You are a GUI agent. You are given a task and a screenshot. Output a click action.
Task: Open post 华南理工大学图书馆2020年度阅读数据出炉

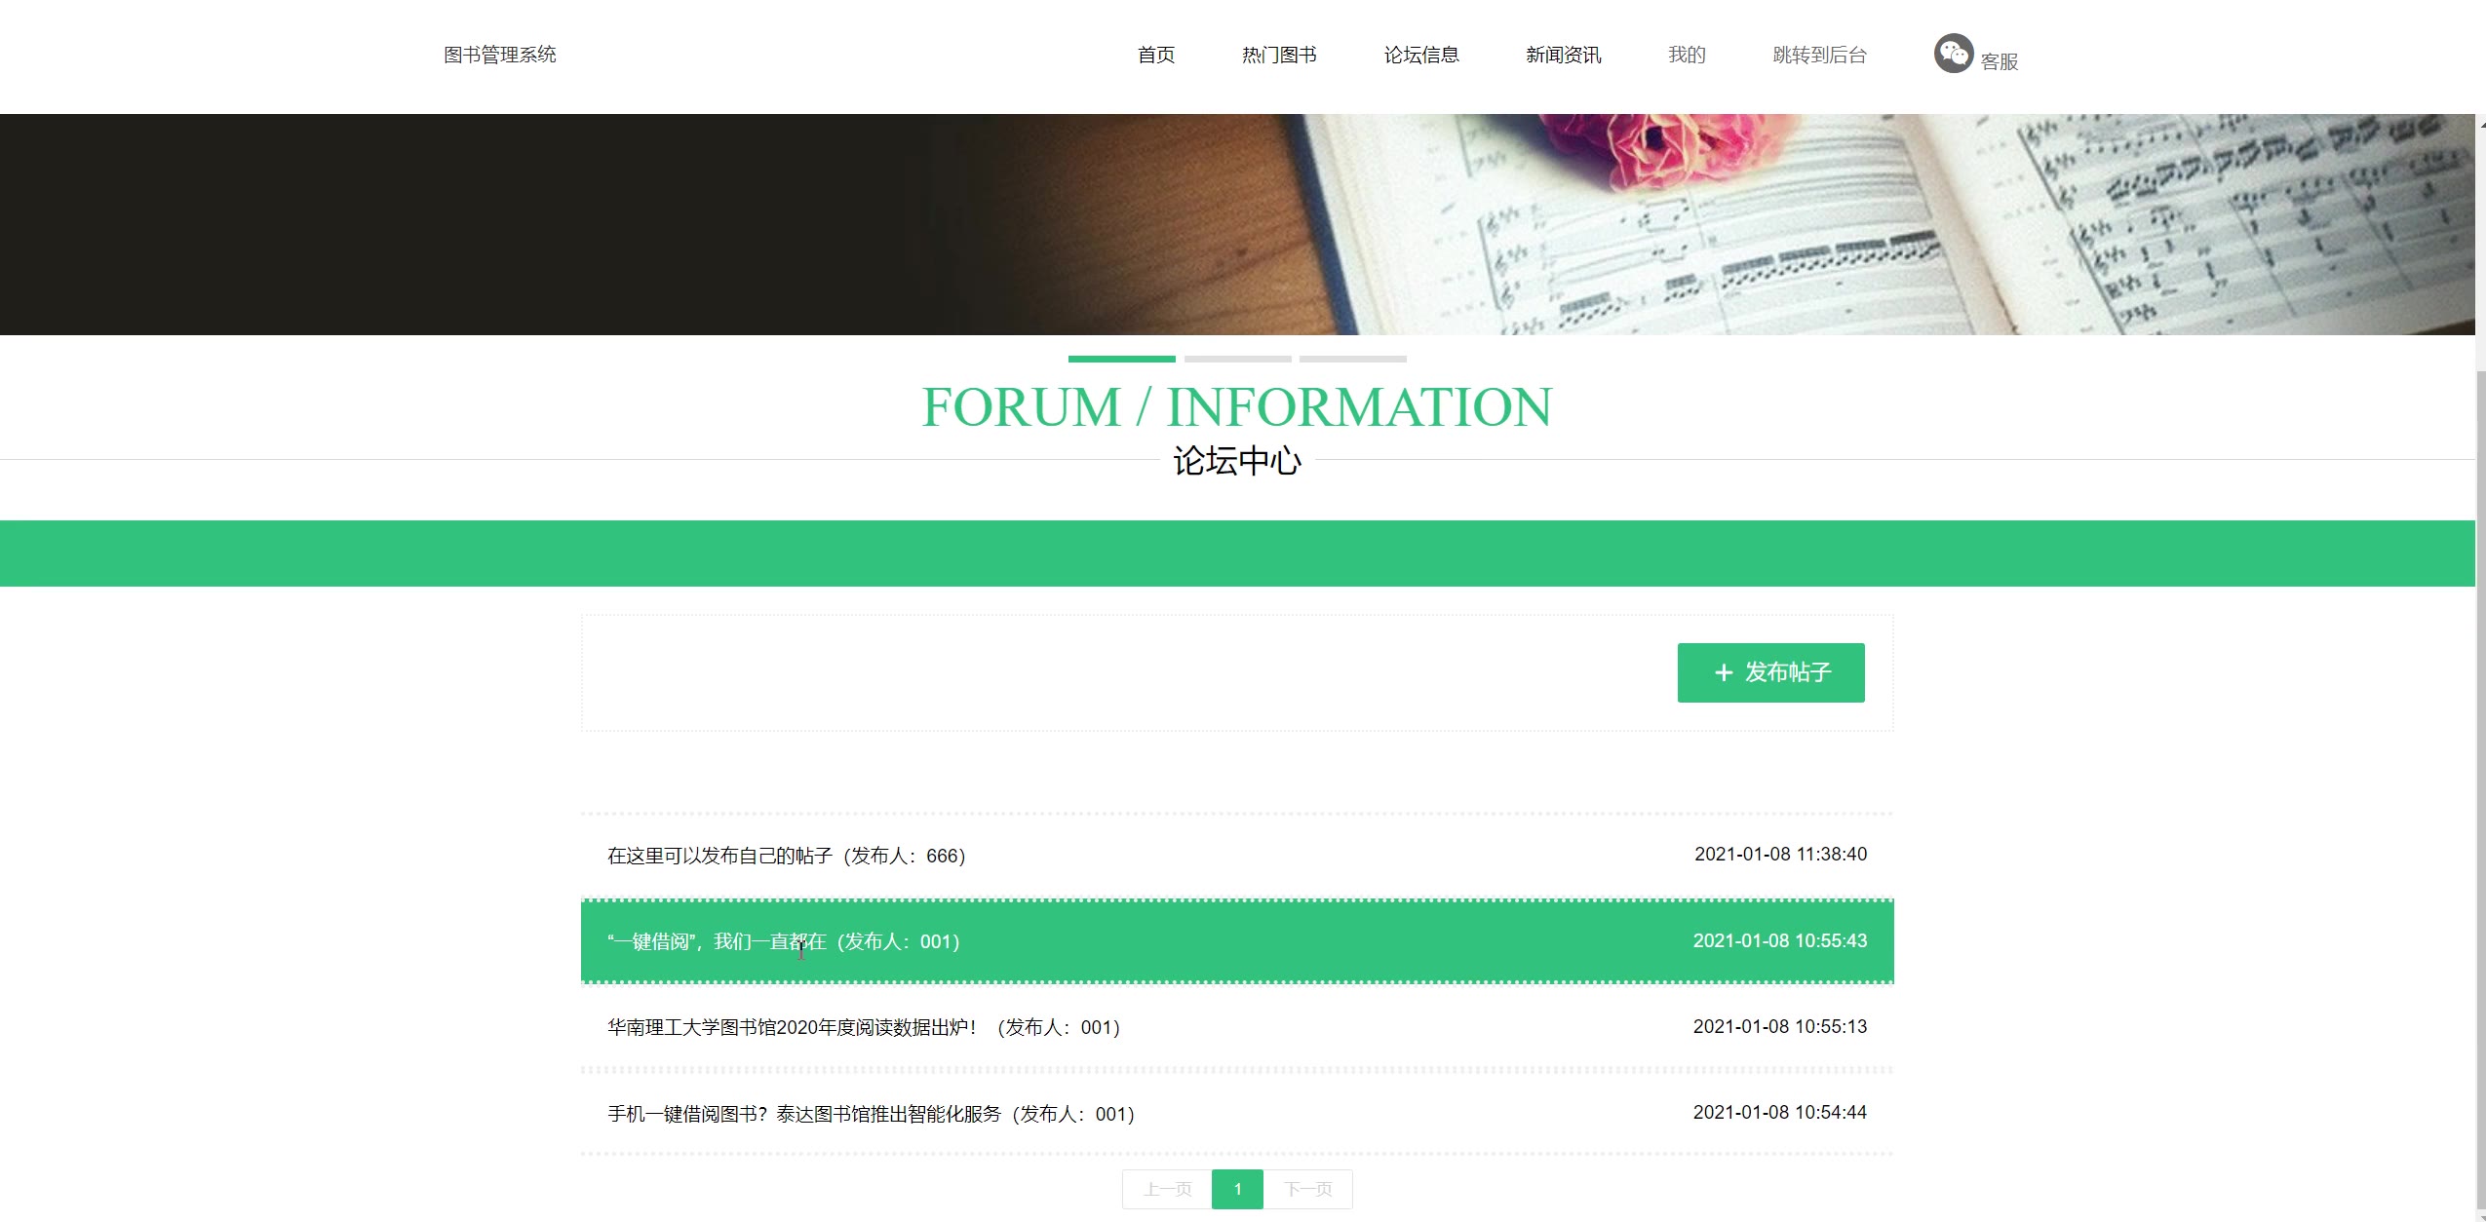(x=863, y=1027)
